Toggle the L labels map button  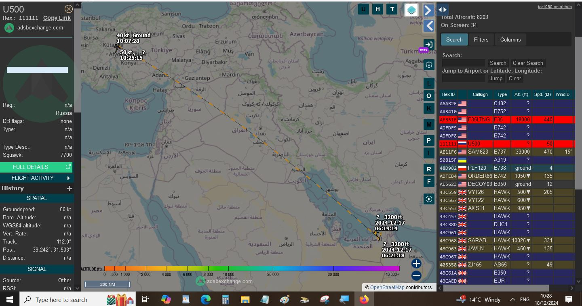[x=429, y=83]
